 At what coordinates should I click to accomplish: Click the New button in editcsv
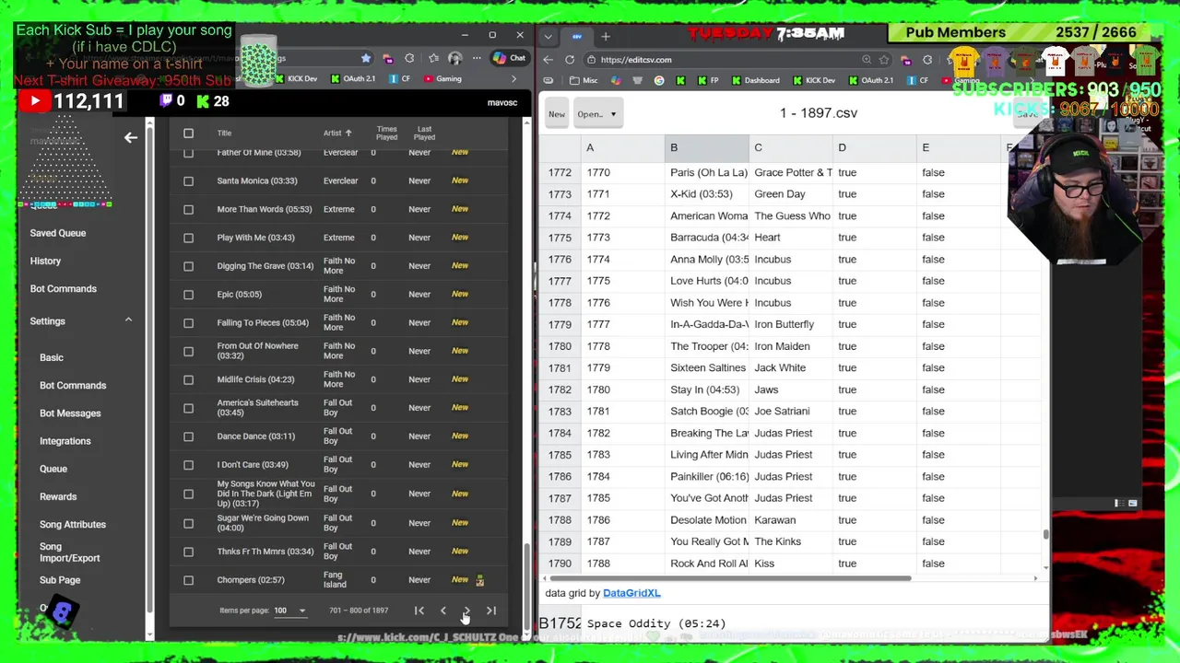[557, 114]
